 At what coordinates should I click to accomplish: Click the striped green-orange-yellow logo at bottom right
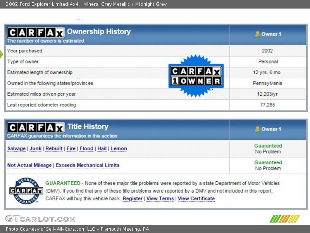(285, 219)
